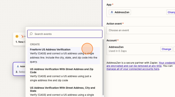
Task: Click the AddressZen pin icon in App field
Action: coord(112,12)
